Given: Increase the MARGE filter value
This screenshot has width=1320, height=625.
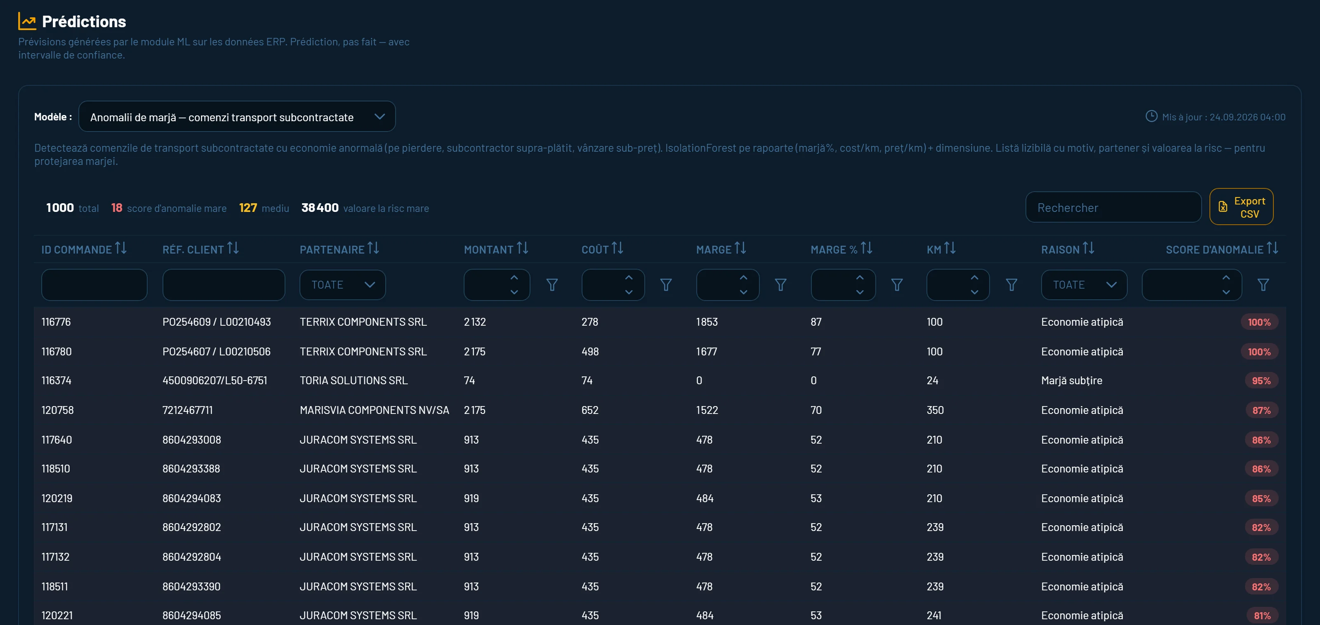Looking at the screenshot, I should [743, 278].
